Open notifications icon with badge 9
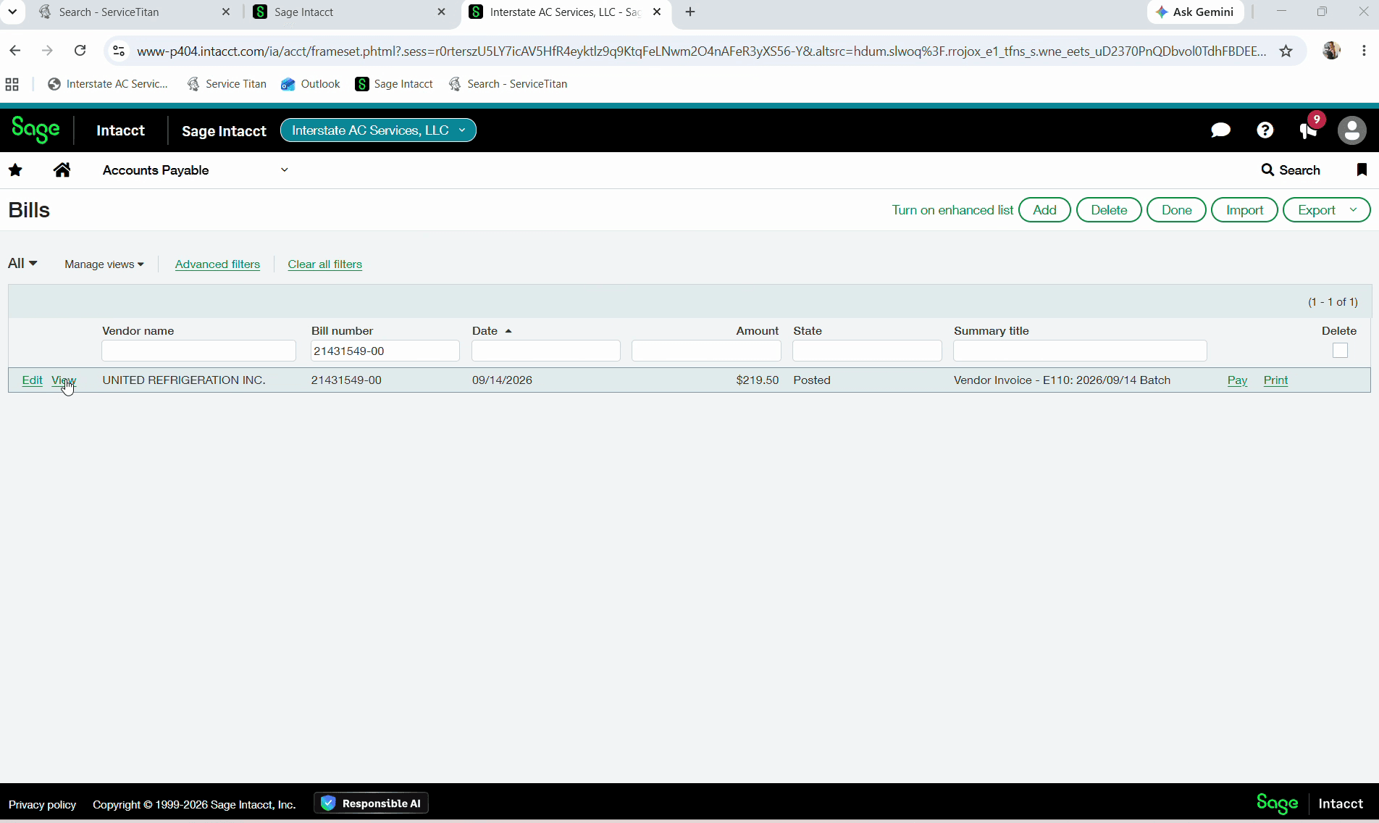The image size is (1379, 823). click(x=1309, y=129)
